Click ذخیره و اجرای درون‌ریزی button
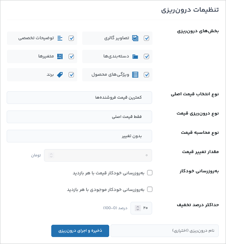 80,231
